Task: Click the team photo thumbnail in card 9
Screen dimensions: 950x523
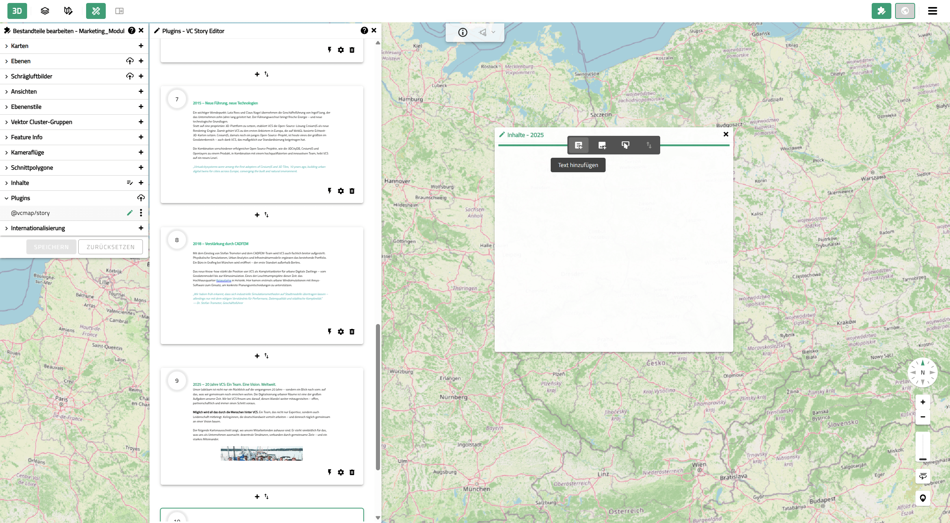Action: pos(262,453)
